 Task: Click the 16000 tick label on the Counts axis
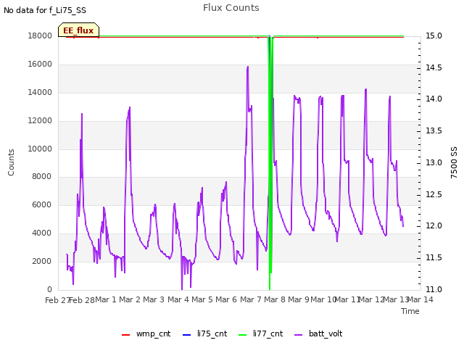tap(40, 64)
